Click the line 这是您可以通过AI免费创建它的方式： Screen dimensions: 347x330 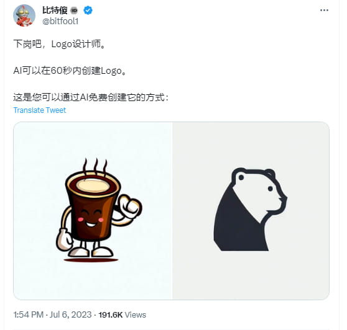91,97
